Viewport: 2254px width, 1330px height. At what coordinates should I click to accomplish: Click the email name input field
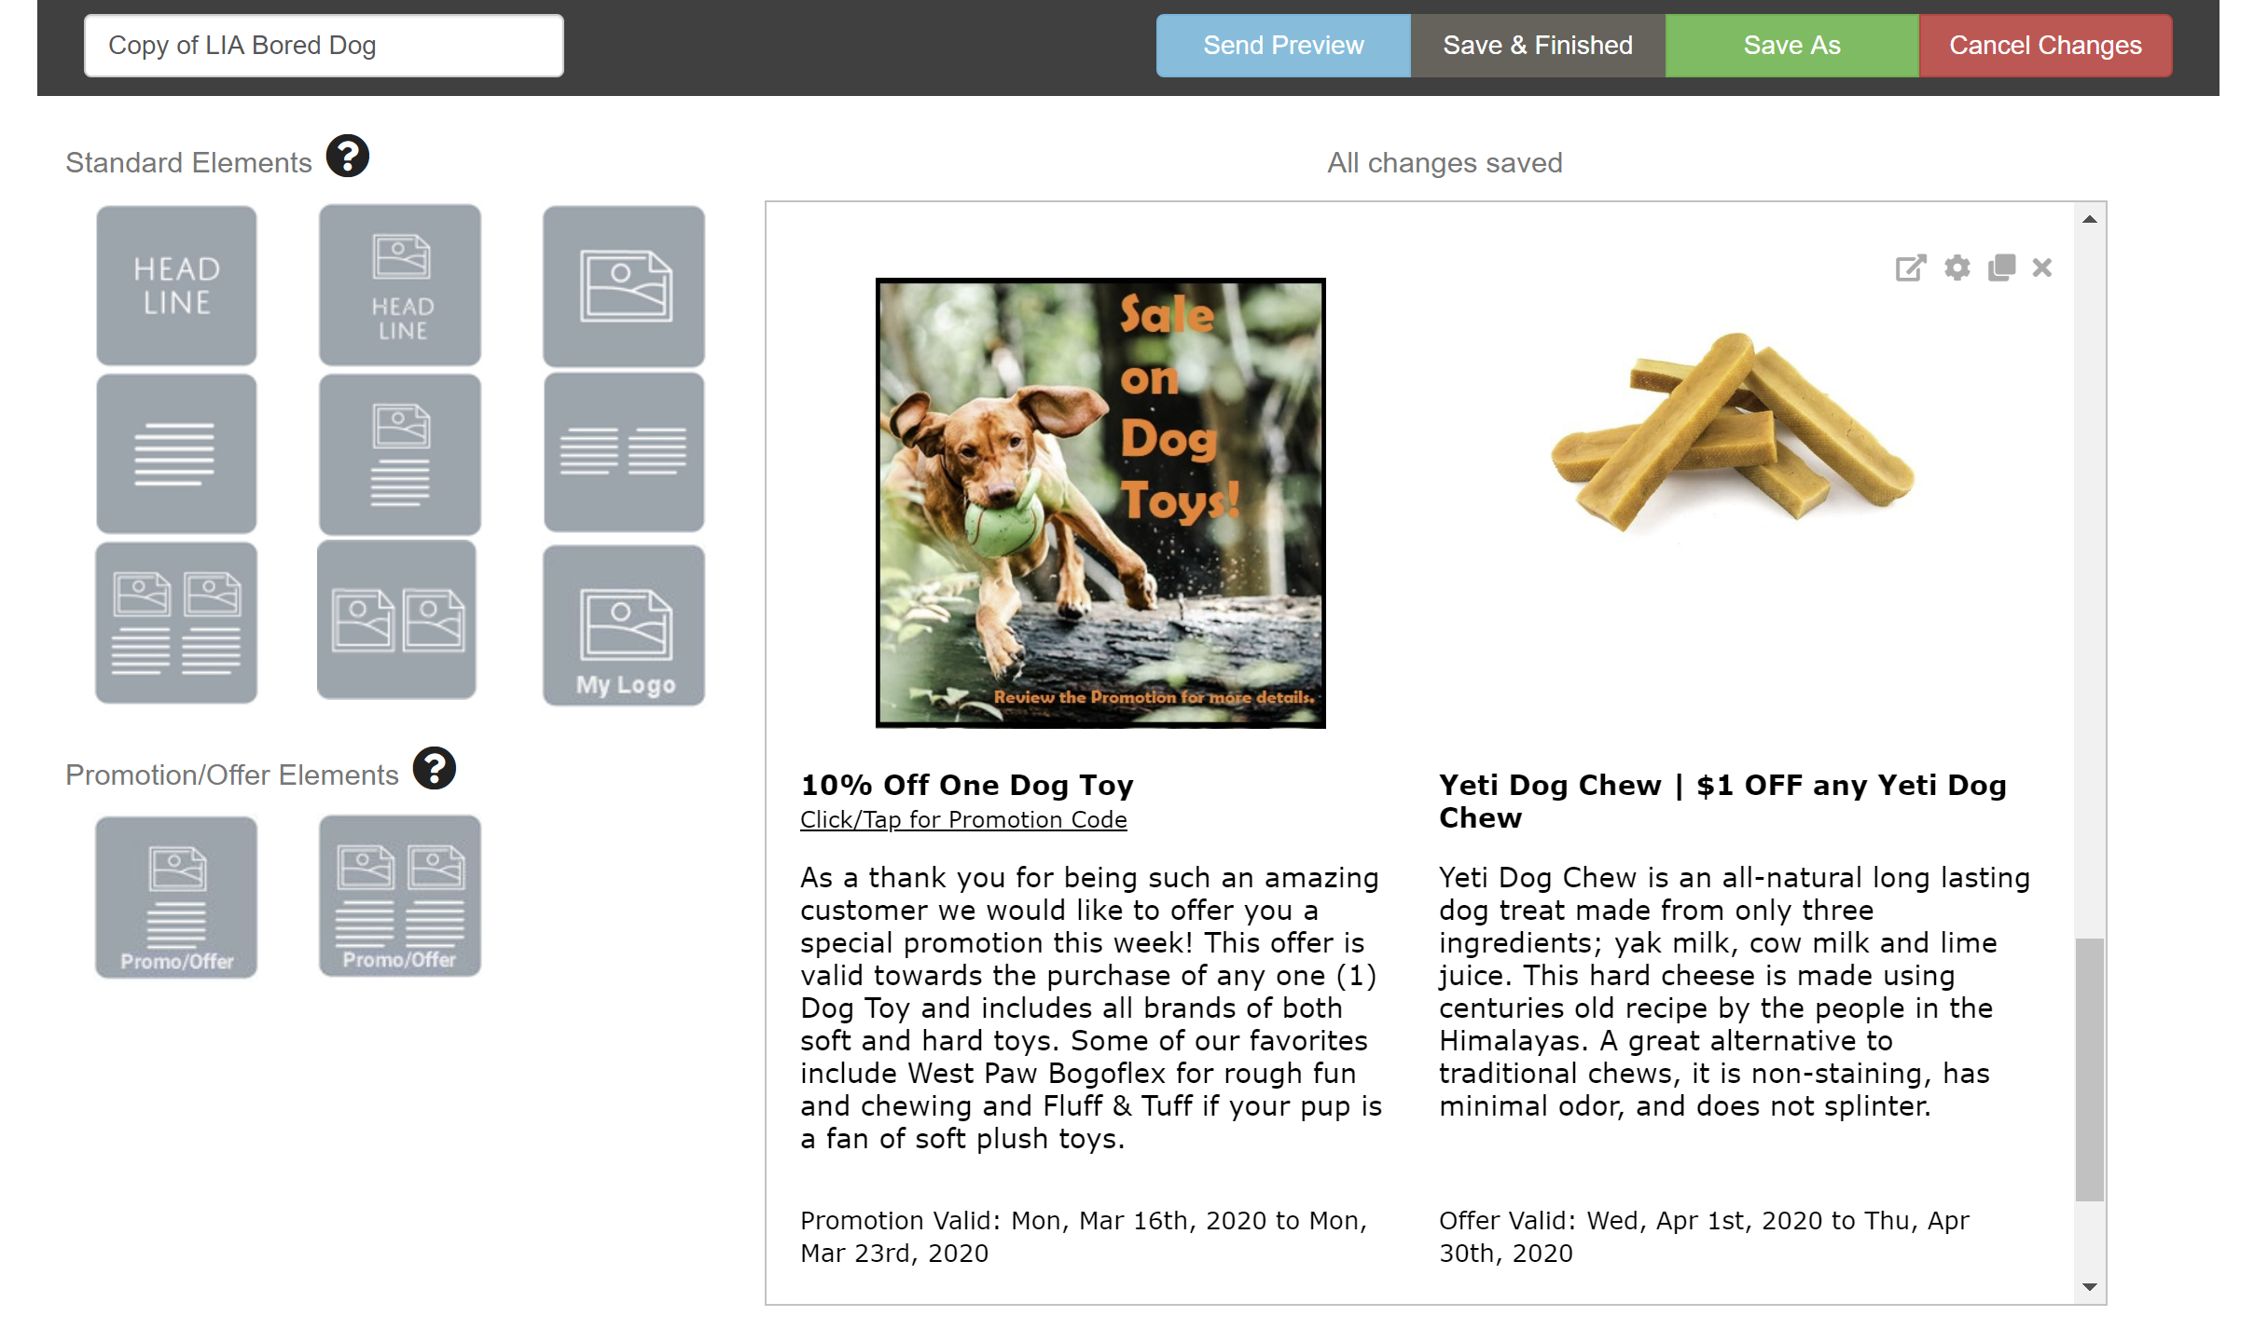[324, 46]
